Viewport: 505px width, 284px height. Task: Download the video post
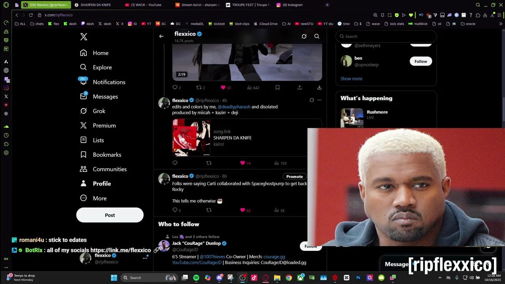coord(319,88)
